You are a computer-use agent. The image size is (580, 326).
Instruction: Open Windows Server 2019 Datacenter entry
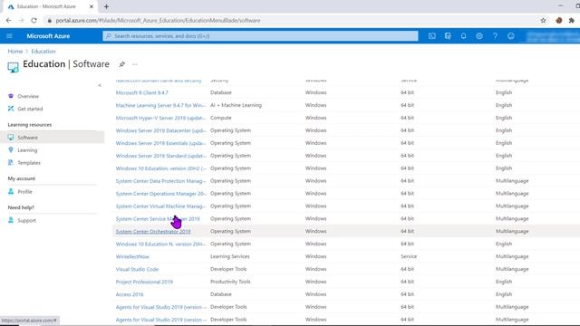coord(160,130)
